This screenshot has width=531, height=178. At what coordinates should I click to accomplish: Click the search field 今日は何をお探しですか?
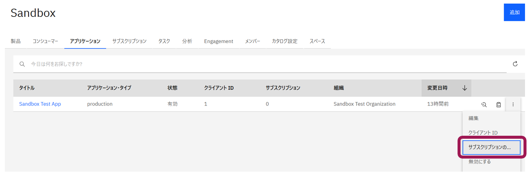[260, 64]
